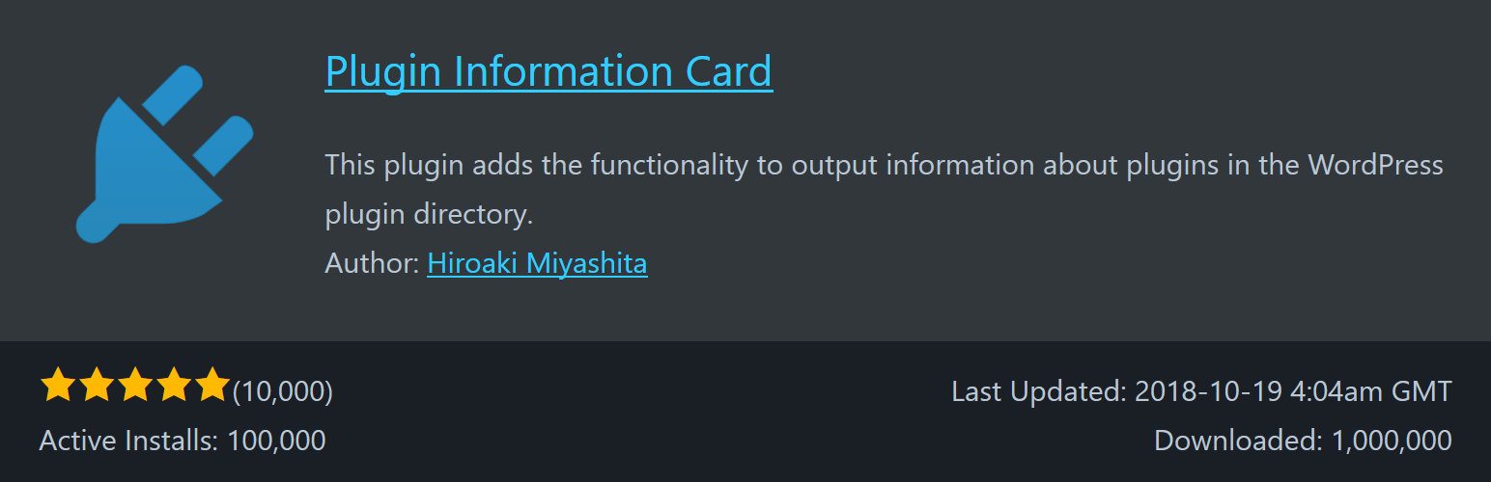Viewport: 1491px width, 482px height.
Task: Click the 100,000 installs value
Action: 276,441
